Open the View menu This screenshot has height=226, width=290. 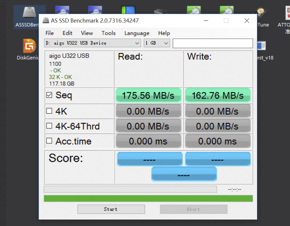[87, 33]
